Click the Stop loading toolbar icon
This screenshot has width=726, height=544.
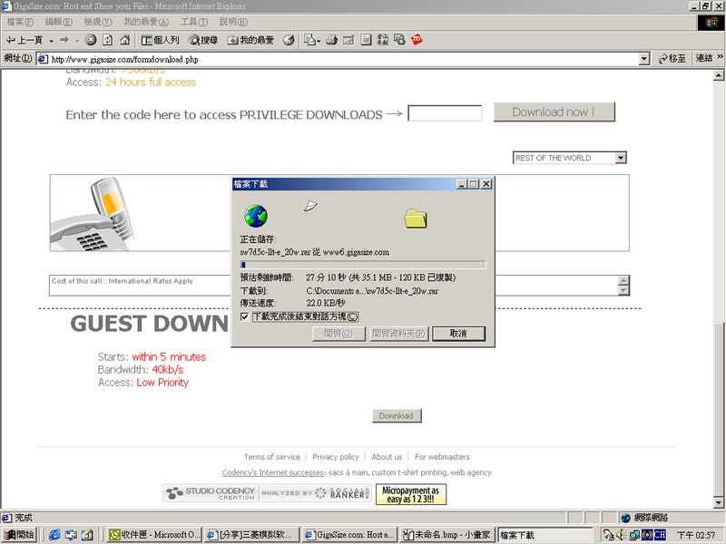click(x=91, y=40)
